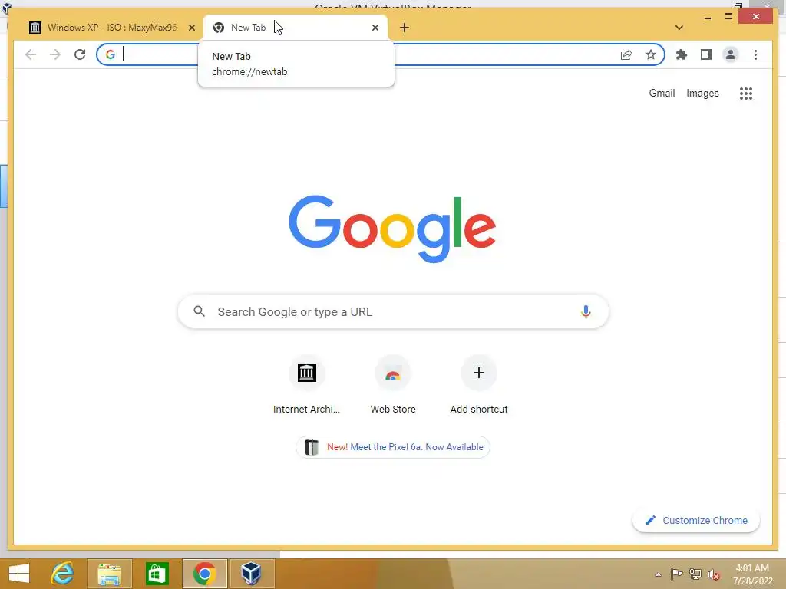Open a new tab with plus button
Viewport: 786px width, 589px height.
click(x=405, y=28)
